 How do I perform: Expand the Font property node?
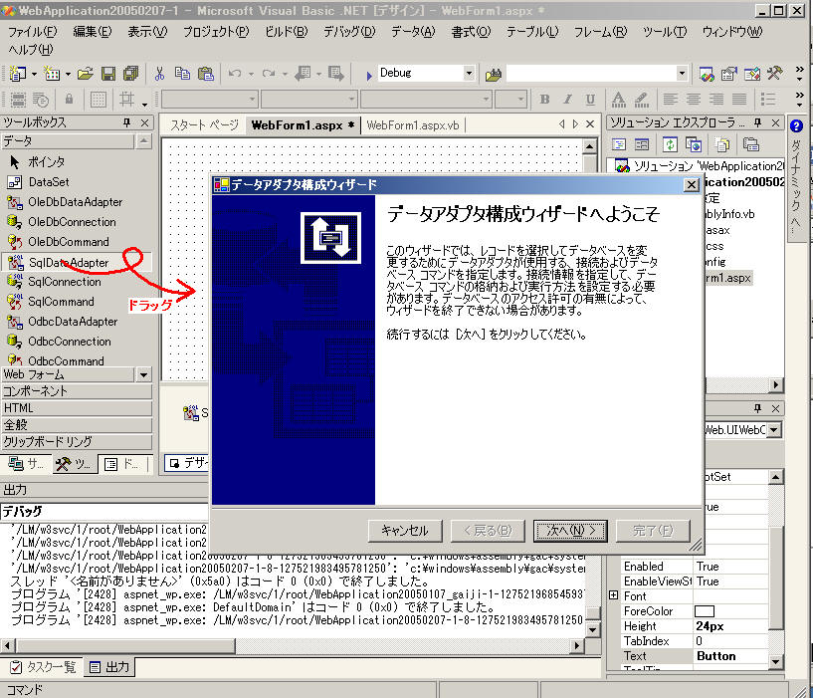613,595
